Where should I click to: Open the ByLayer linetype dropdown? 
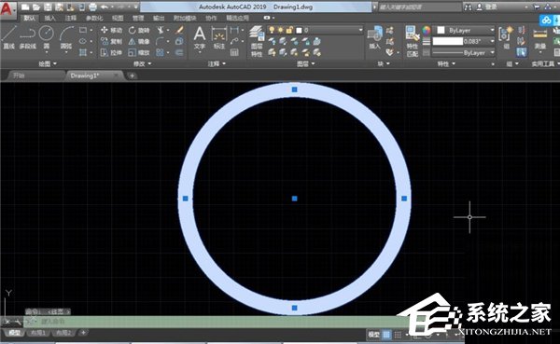pos(492,52)
